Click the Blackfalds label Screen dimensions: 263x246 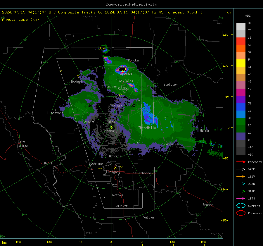tap(124, 81)
